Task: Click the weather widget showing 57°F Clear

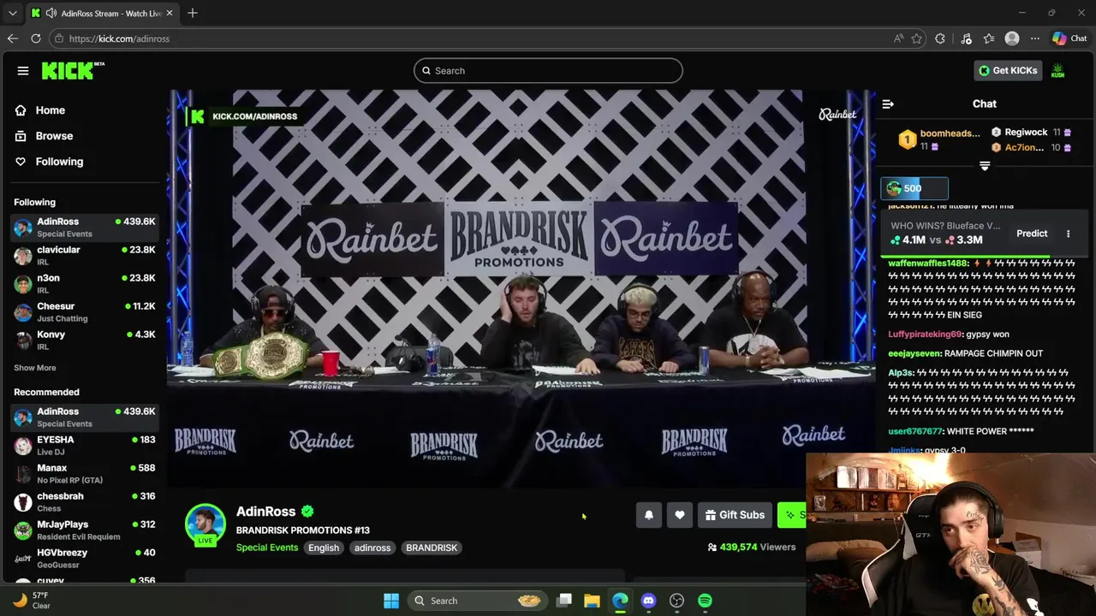Action: pyautogui.click(x=31, y=601)
